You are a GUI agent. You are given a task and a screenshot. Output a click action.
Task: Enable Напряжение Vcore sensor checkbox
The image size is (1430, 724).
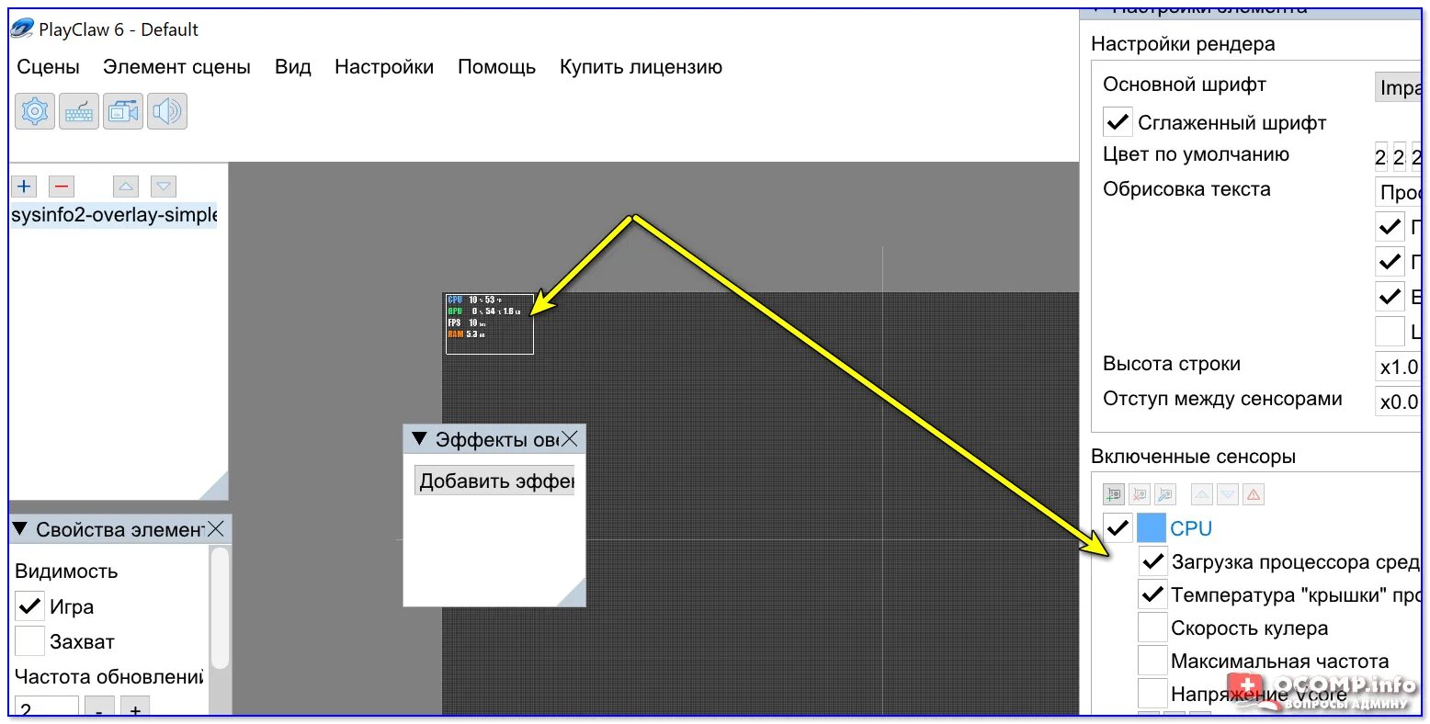tap(1153, 694)
